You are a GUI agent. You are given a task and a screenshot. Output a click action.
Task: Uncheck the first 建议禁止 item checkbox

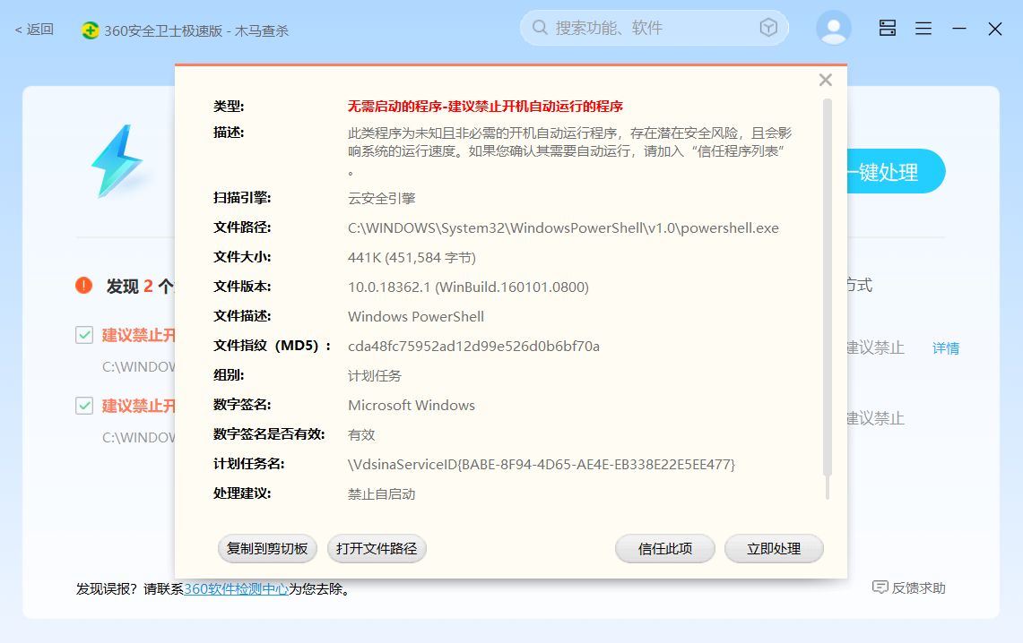click(x=84, y=335)
